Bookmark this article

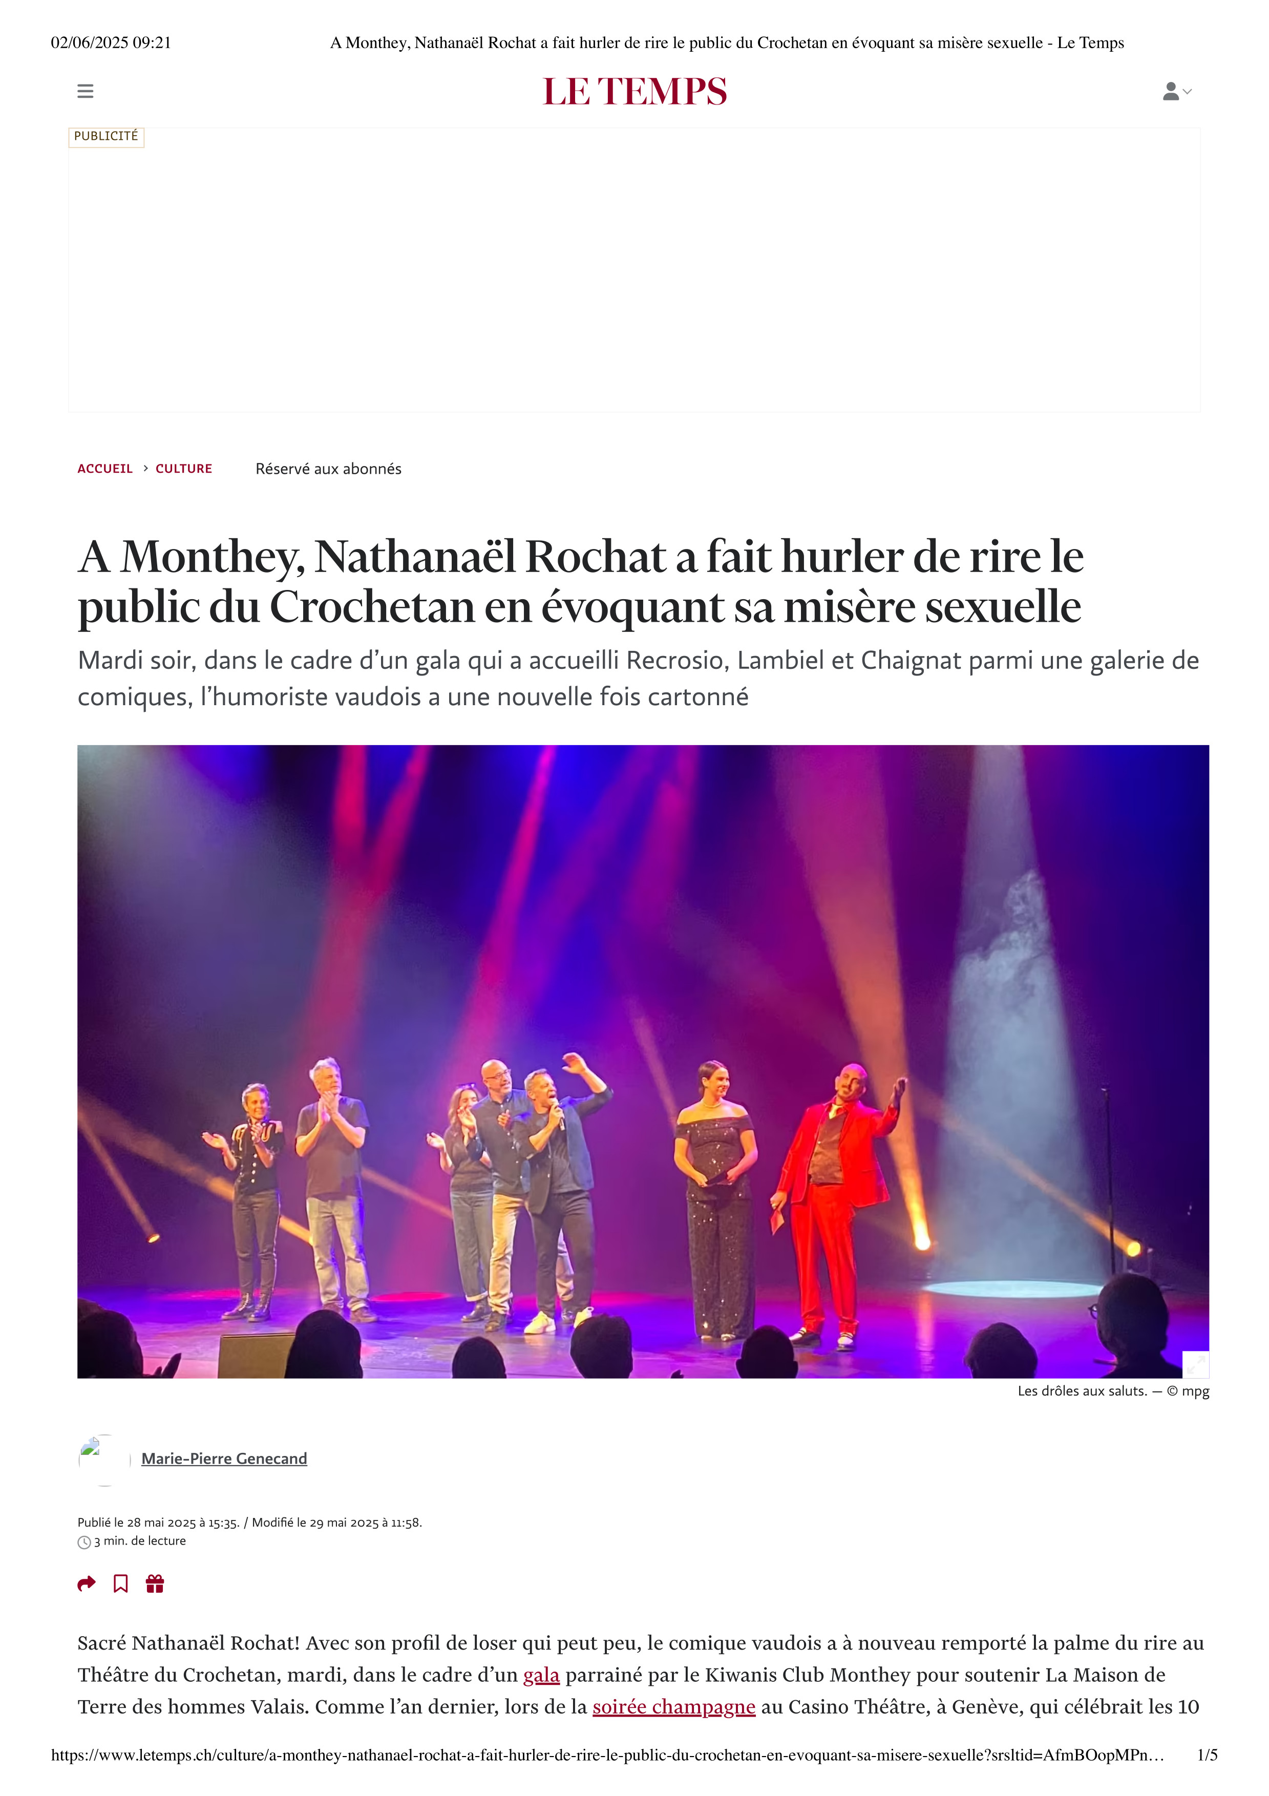pos(120,1584)
